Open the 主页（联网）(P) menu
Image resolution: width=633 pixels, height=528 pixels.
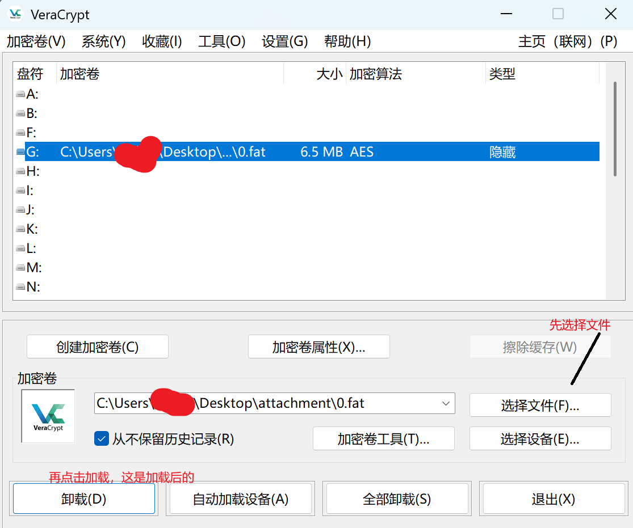[x=568, y=41]
